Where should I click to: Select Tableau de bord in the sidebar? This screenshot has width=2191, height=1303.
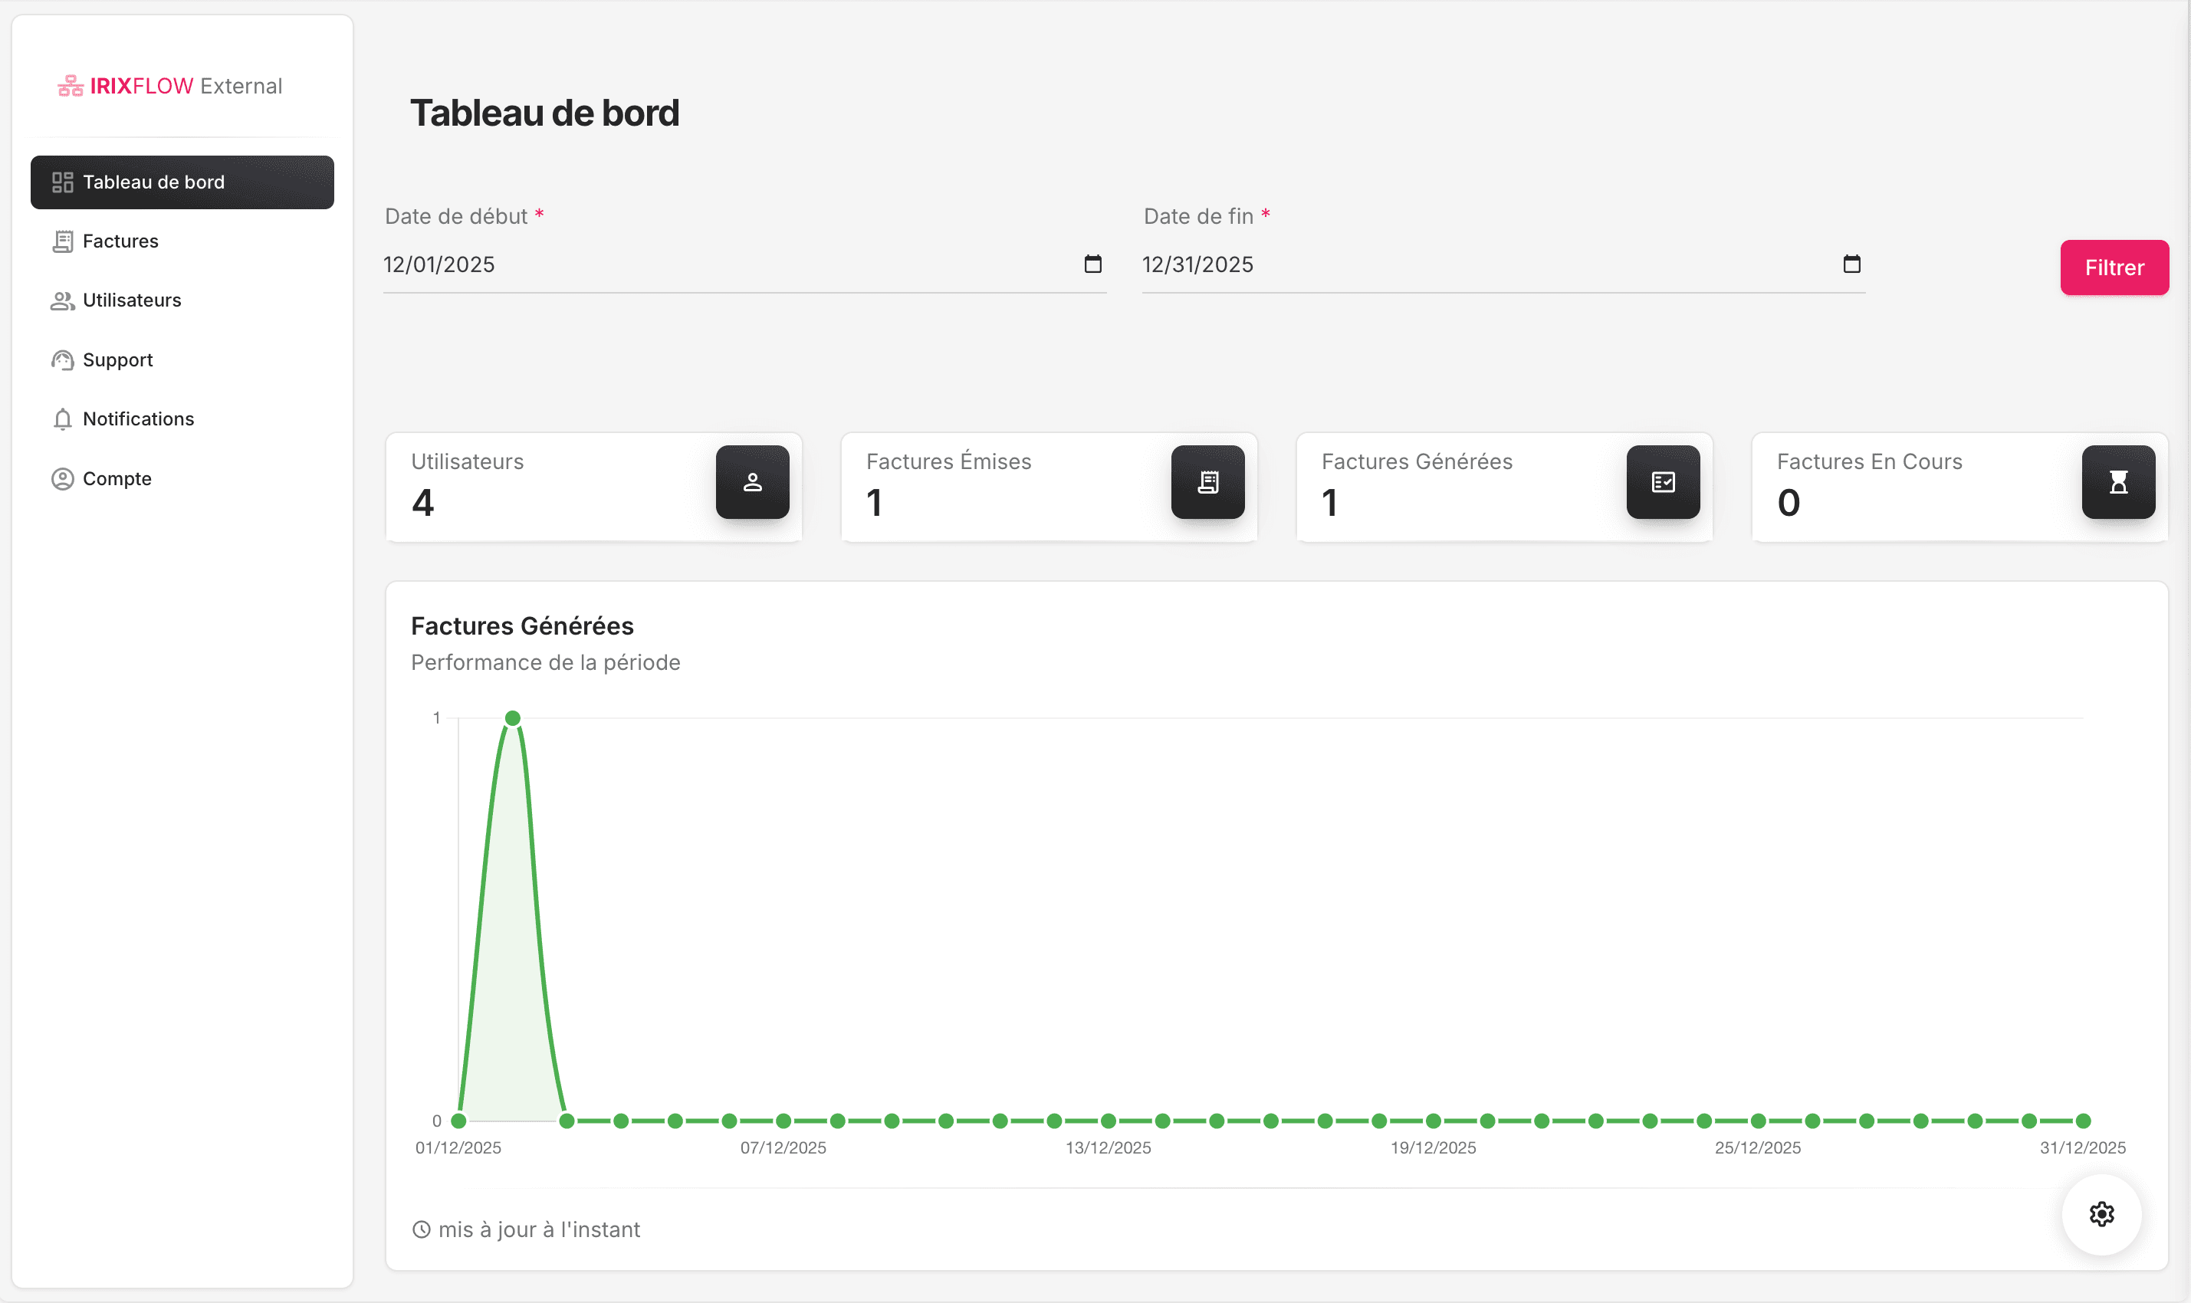[x=153, y=182]
